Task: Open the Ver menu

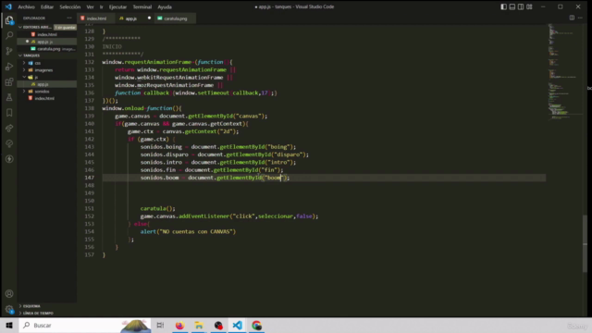Action: [90, 6]
